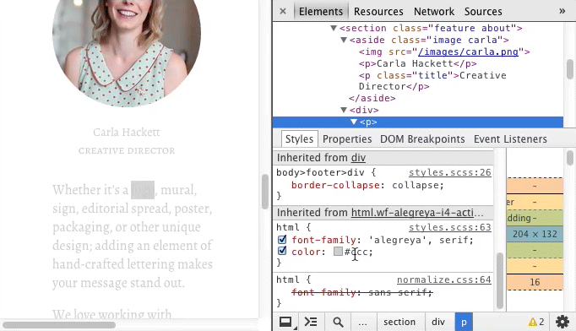
Task: Click the page's horizontal scrollbar thumb
Action: coord(59,325)
